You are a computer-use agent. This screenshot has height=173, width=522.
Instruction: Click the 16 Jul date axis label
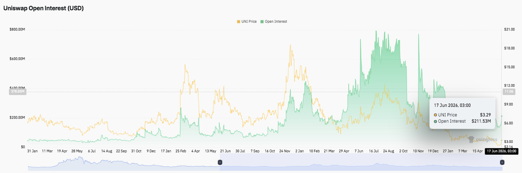tap(374, 151)
